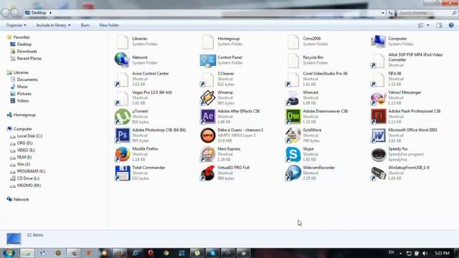
Task: Open Favorites in the navigation pane
Action: click(x=22, y=37)
